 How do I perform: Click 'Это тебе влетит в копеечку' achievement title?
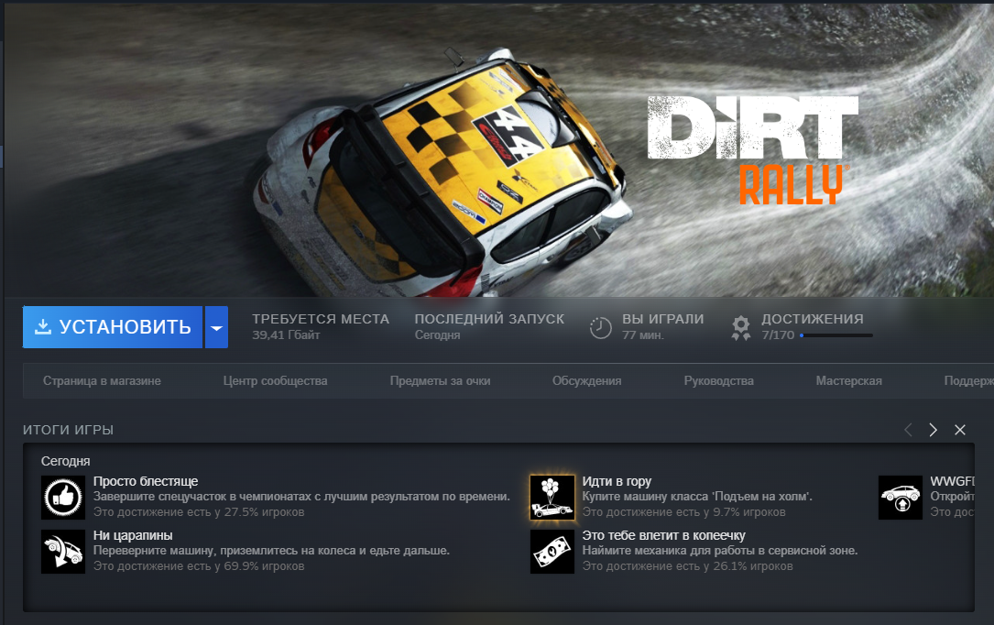pos(663,535)
